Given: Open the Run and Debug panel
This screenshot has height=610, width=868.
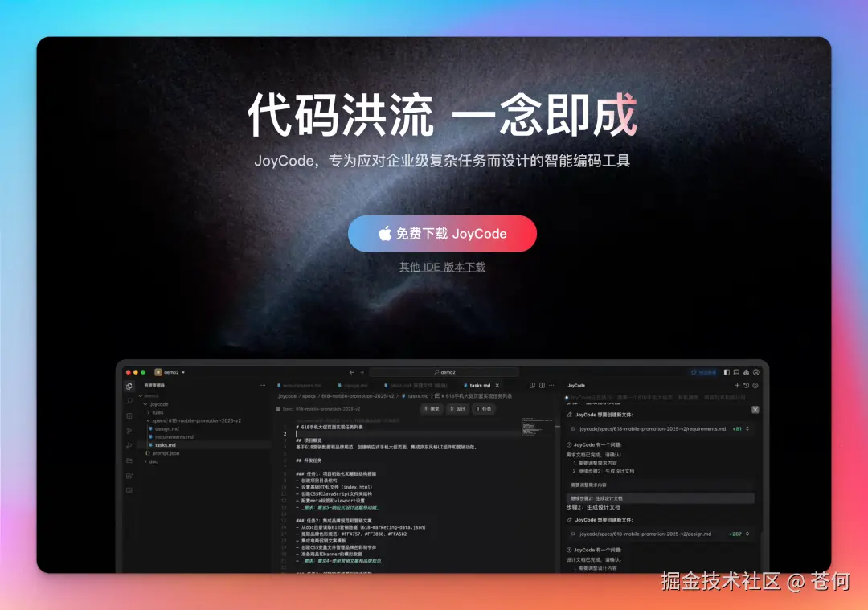Looking at the screenshot, I should click(129, 430).
